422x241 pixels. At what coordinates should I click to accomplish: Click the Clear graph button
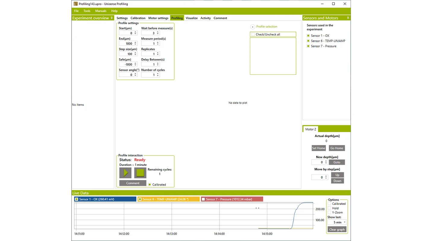point(337,229)
